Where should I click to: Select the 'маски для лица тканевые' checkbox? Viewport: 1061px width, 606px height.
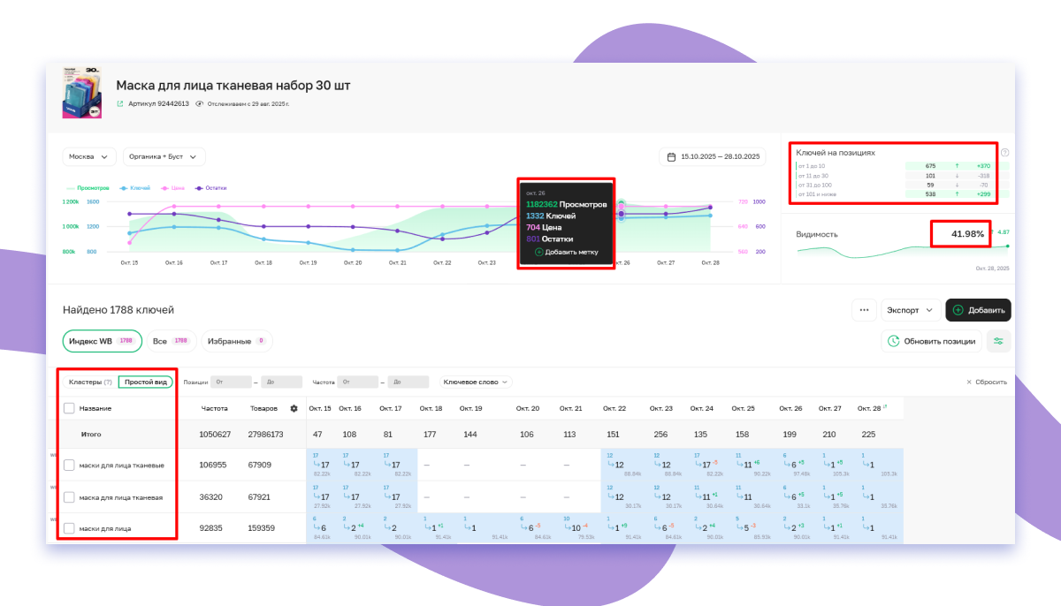coord(69,466)
